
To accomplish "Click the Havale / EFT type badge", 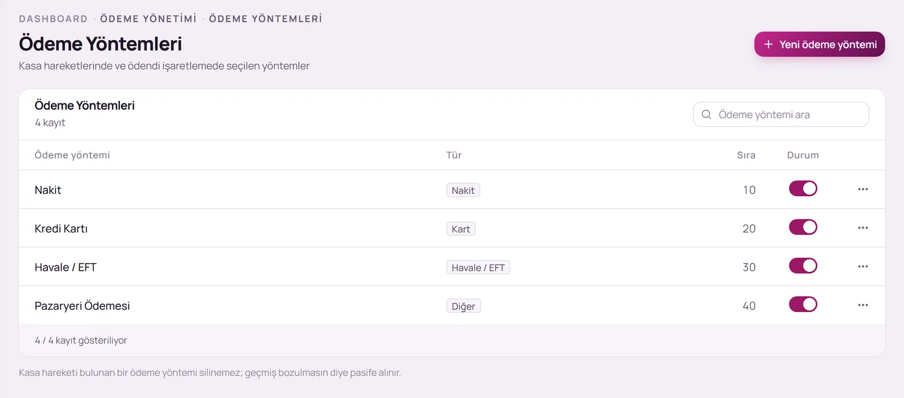I will [x=478, y=267].
